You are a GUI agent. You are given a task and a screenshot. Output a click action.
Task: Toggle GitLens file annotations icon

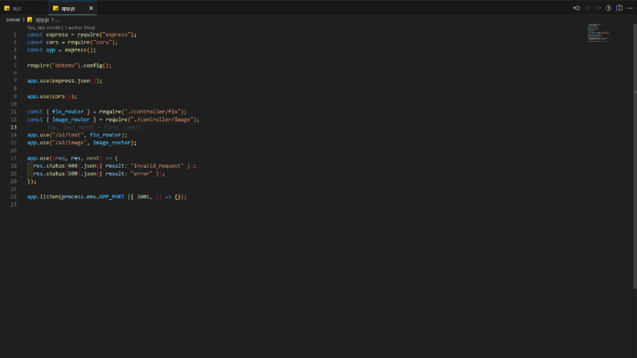(609, 8)
